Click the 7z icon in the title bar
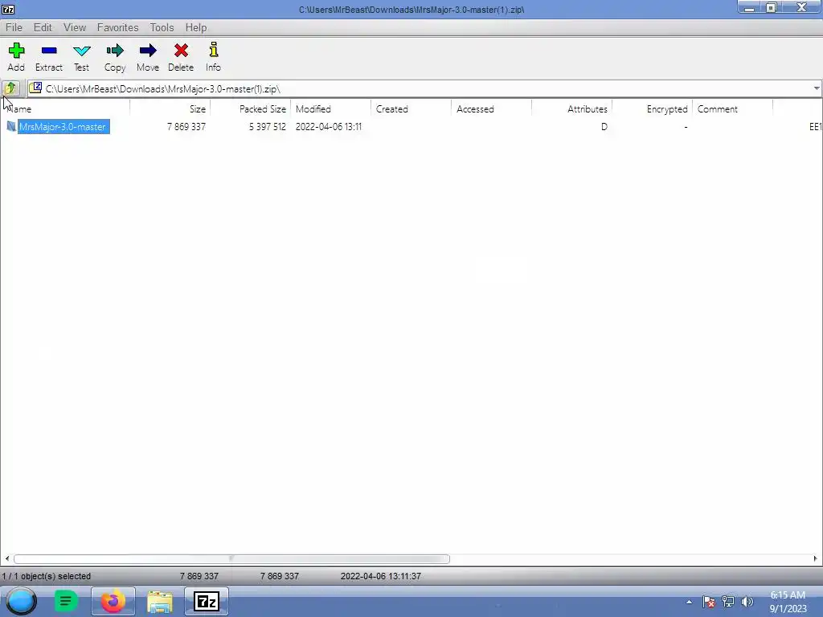 (x=8, y=9)
